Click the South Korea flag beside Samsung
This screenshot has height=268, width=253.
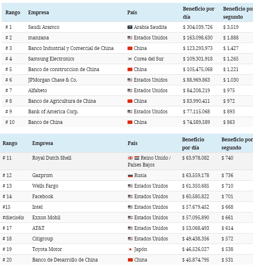[x=130, y=59]
